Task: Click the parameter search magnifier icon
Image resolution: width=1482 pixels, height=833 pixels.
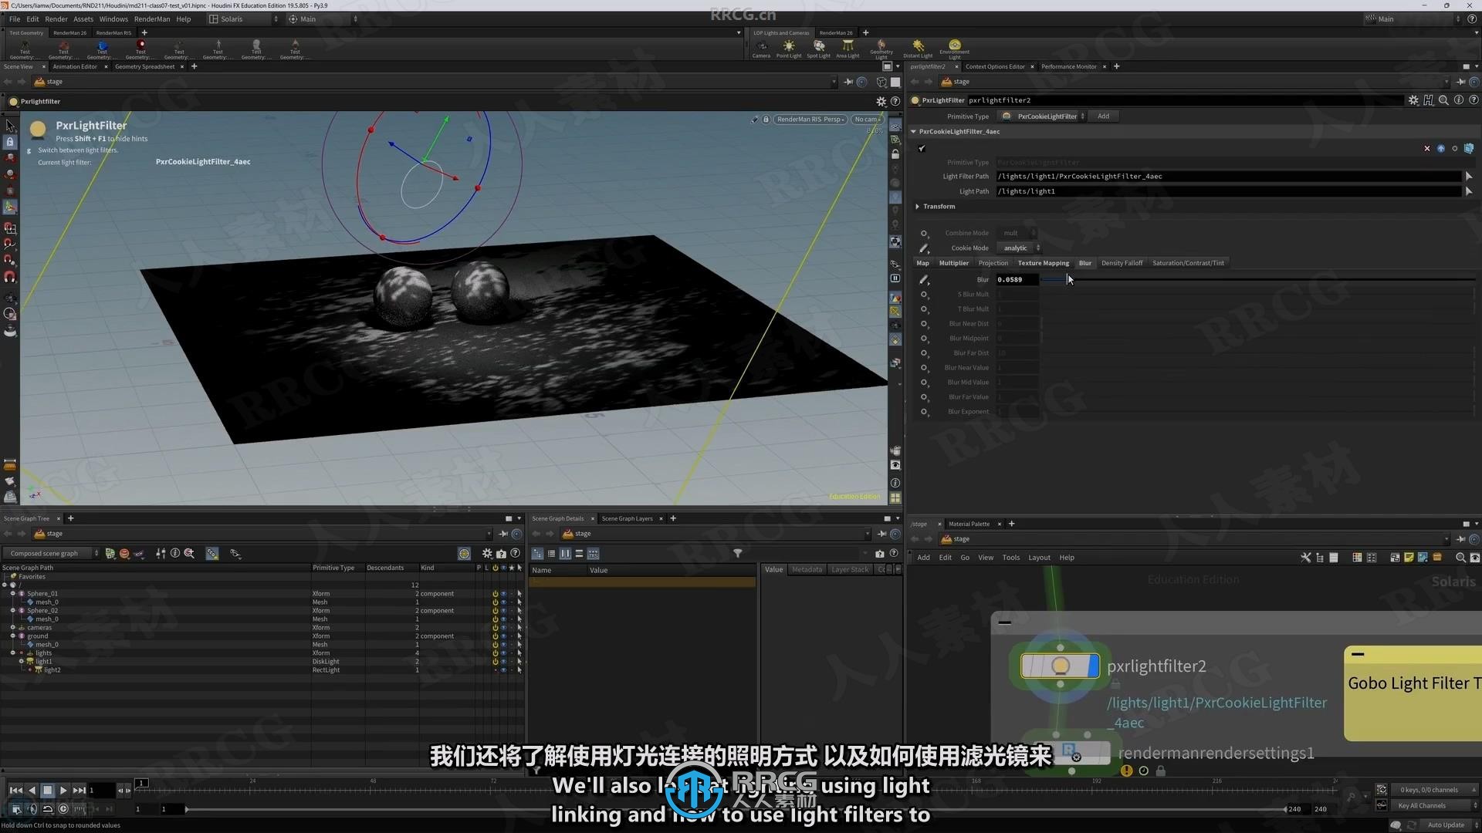Action: tap(1443, 100)
